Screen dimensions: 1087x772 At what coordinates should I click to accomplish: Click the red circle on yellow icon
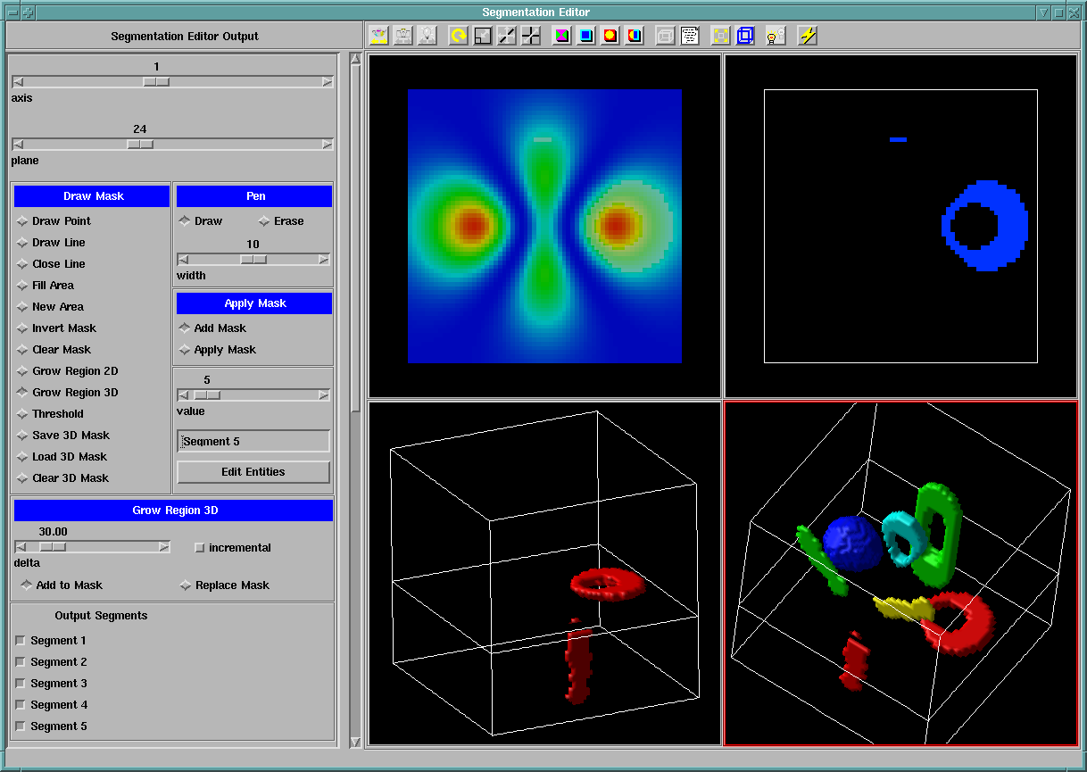click(610, 36)
